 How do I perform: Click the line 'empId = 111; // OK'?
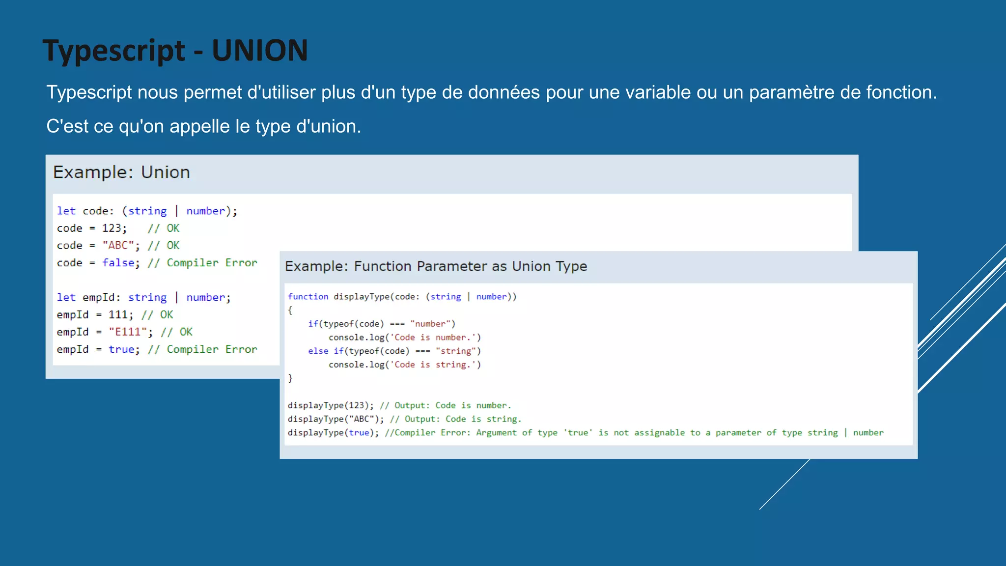[x=115, y=314]
